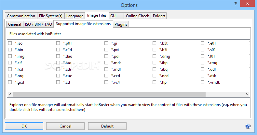
Task: Open the Plugins sub-tab
Action: pyautogui.click(x=121, y=24)
